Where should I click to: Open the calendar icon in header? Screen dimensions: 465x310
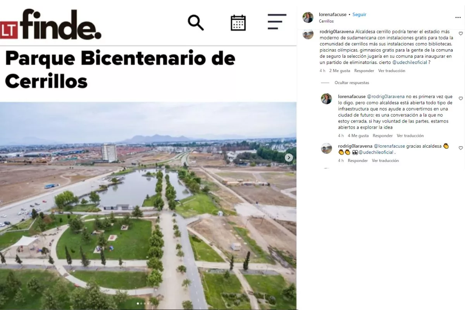(238, 22)
